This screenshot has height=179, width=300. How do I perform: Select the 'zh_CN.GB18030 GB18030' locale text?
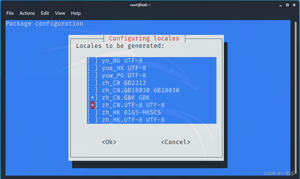tap(141, 90)
